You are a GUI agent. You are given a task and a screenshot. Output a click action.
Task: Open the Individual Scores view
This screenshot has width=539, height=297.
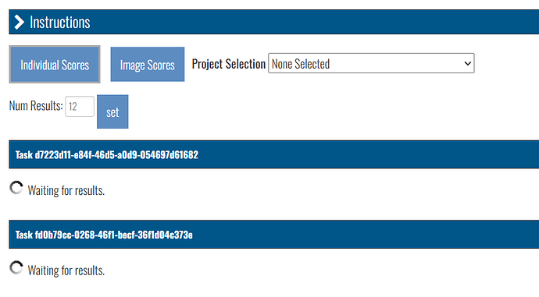coord(55,65)
